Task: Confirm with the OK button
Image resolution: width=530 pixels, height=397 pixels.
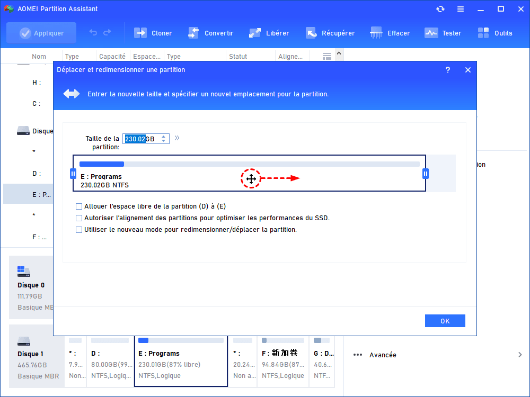Action: (445, 321)
